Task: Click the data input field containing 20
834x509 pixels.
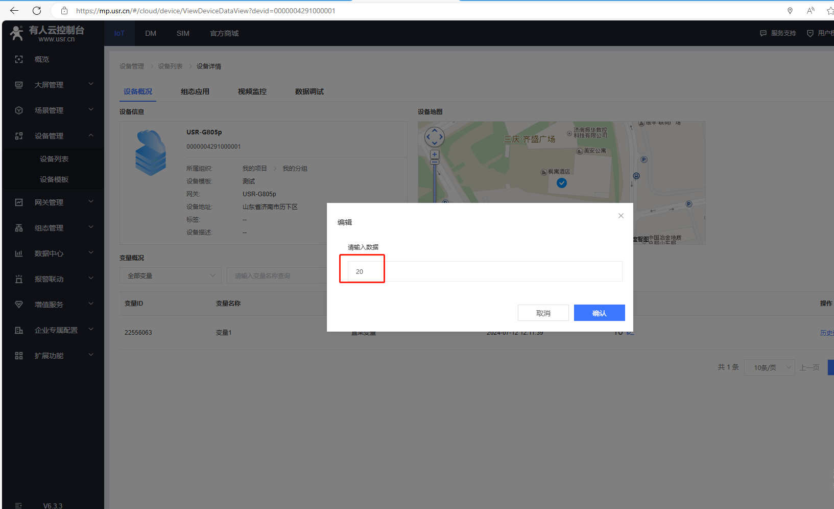Action: pos(484,271)
